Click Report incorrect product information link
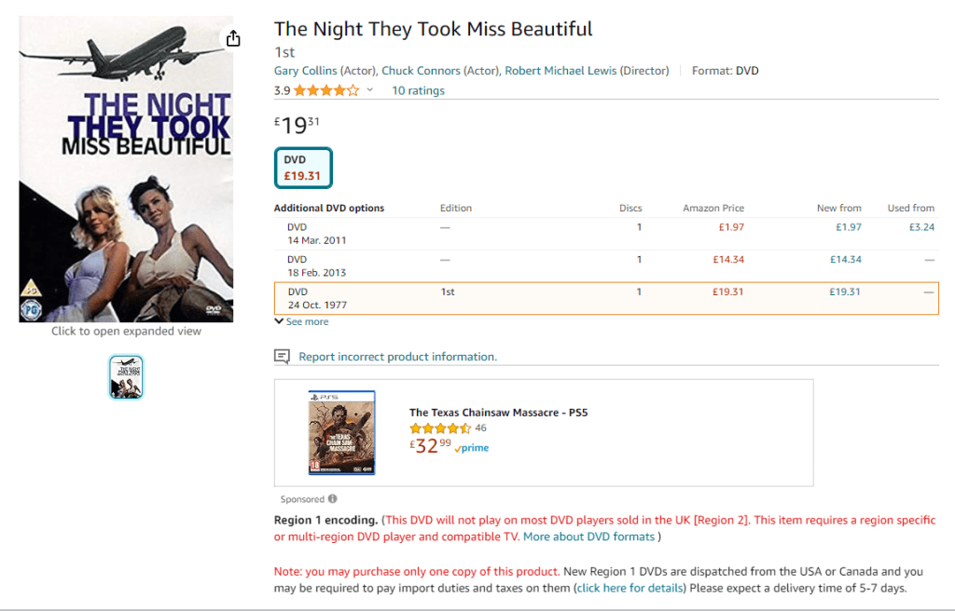 click(x=397, y=357)
